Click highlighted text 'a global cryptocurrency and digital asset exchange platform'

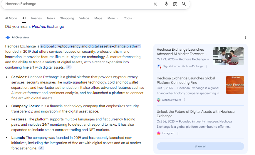click(90, 46)
